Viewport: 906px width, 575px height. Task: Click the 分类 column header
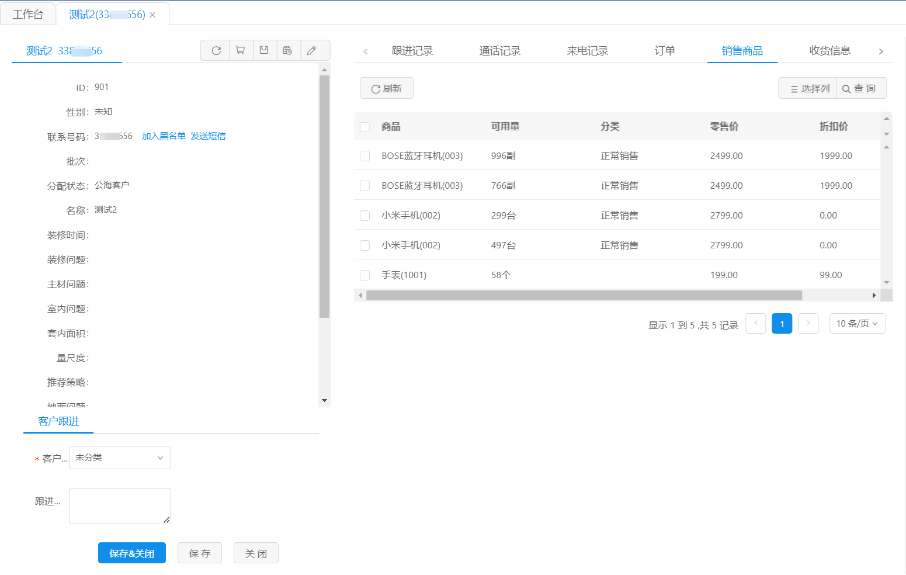[610, 127]
